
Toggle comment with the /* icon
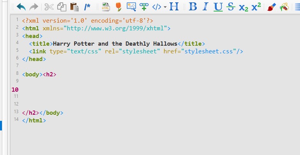87,7
